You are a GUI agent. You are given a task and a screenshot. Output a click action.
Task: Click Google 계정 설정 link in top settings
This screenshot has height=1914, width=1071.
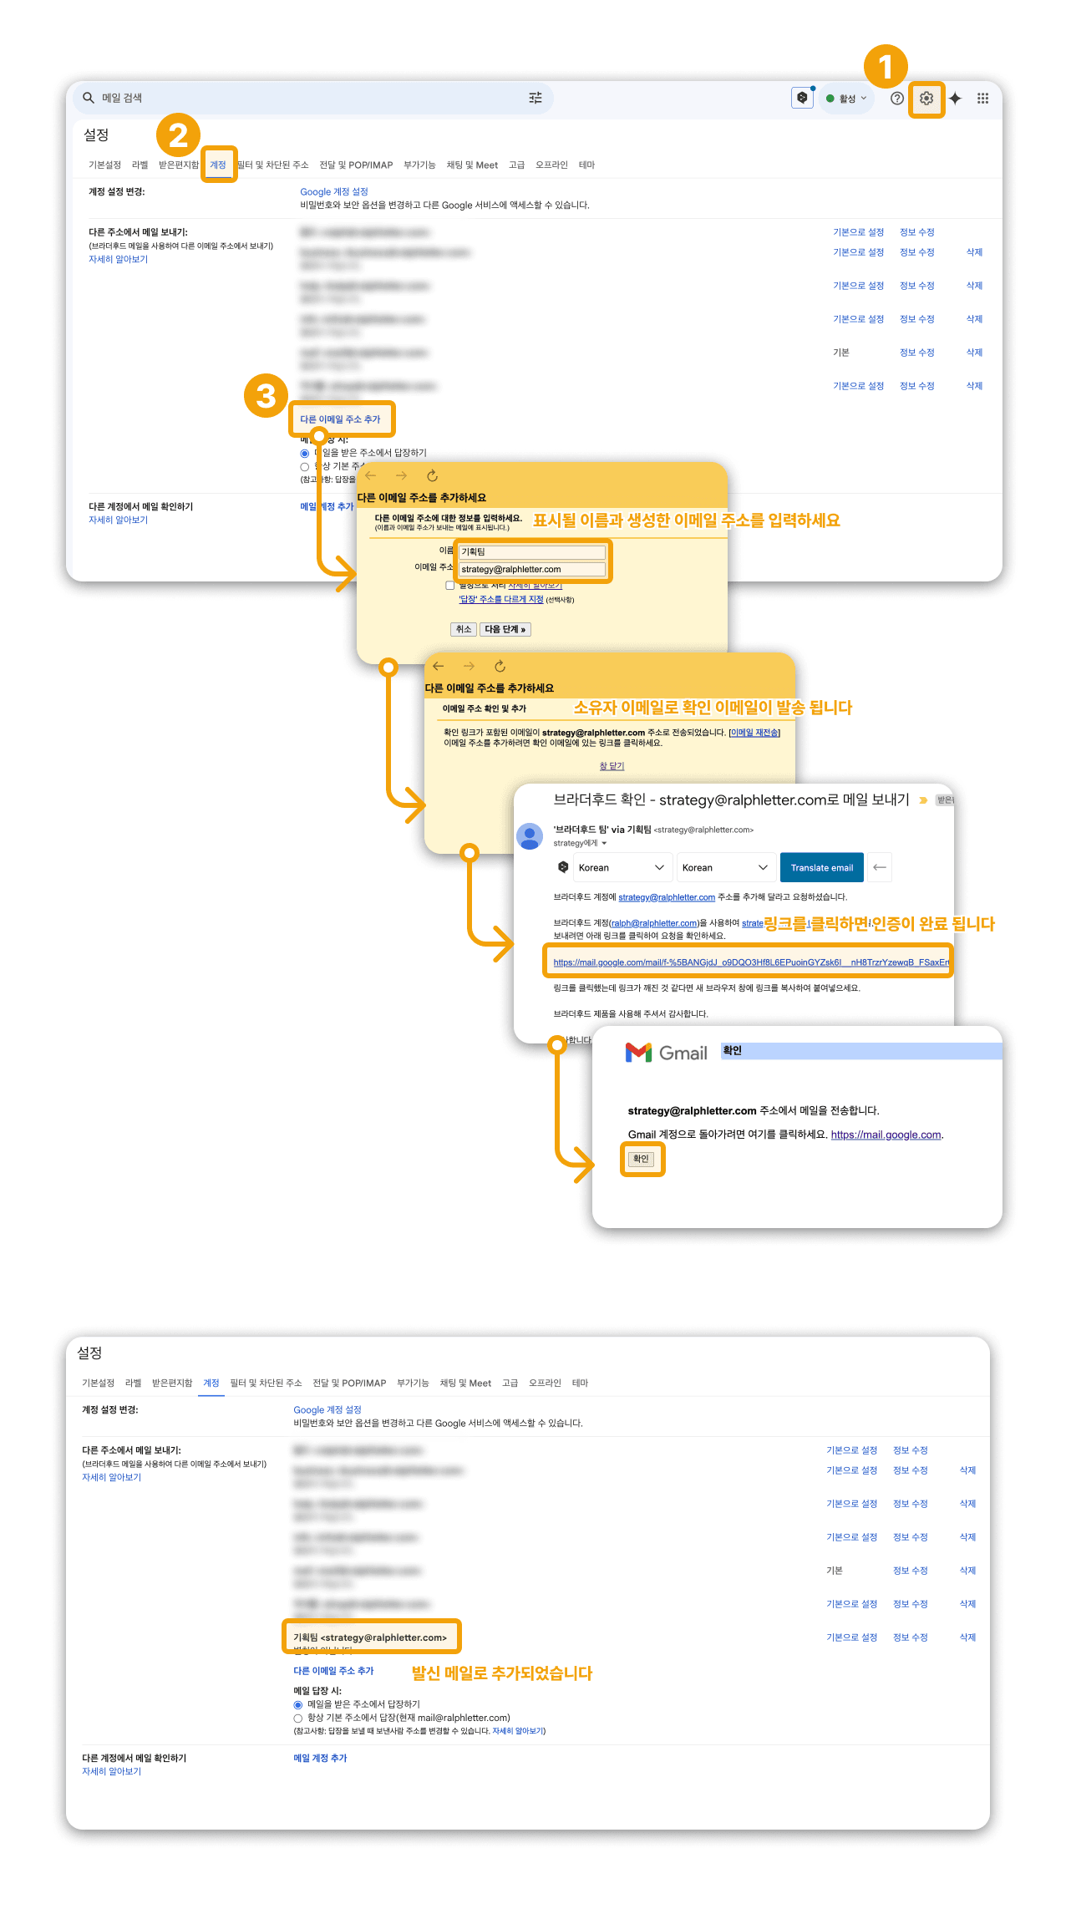click(x=334, y=191)
